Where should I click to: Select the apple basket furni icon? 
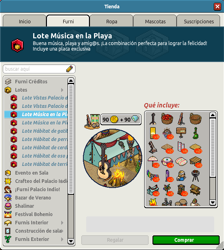pyautogui.click(x=167, y=118)
